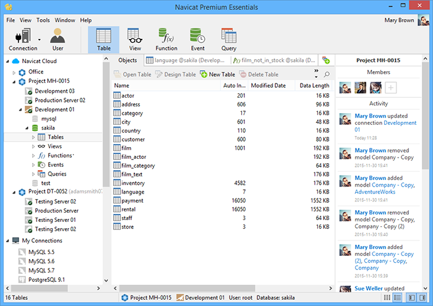
Task: Sort by the Data Length column header
Action: click(x=314, y=85)
